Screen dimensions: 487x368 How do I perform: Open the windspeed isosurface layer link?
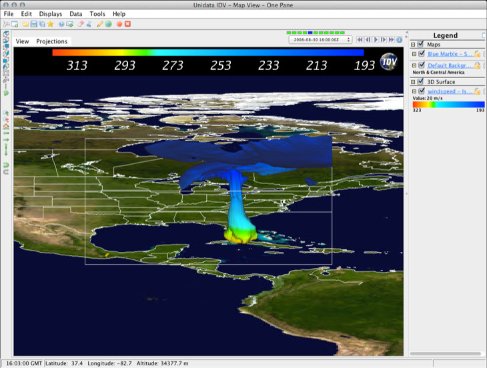450,91
